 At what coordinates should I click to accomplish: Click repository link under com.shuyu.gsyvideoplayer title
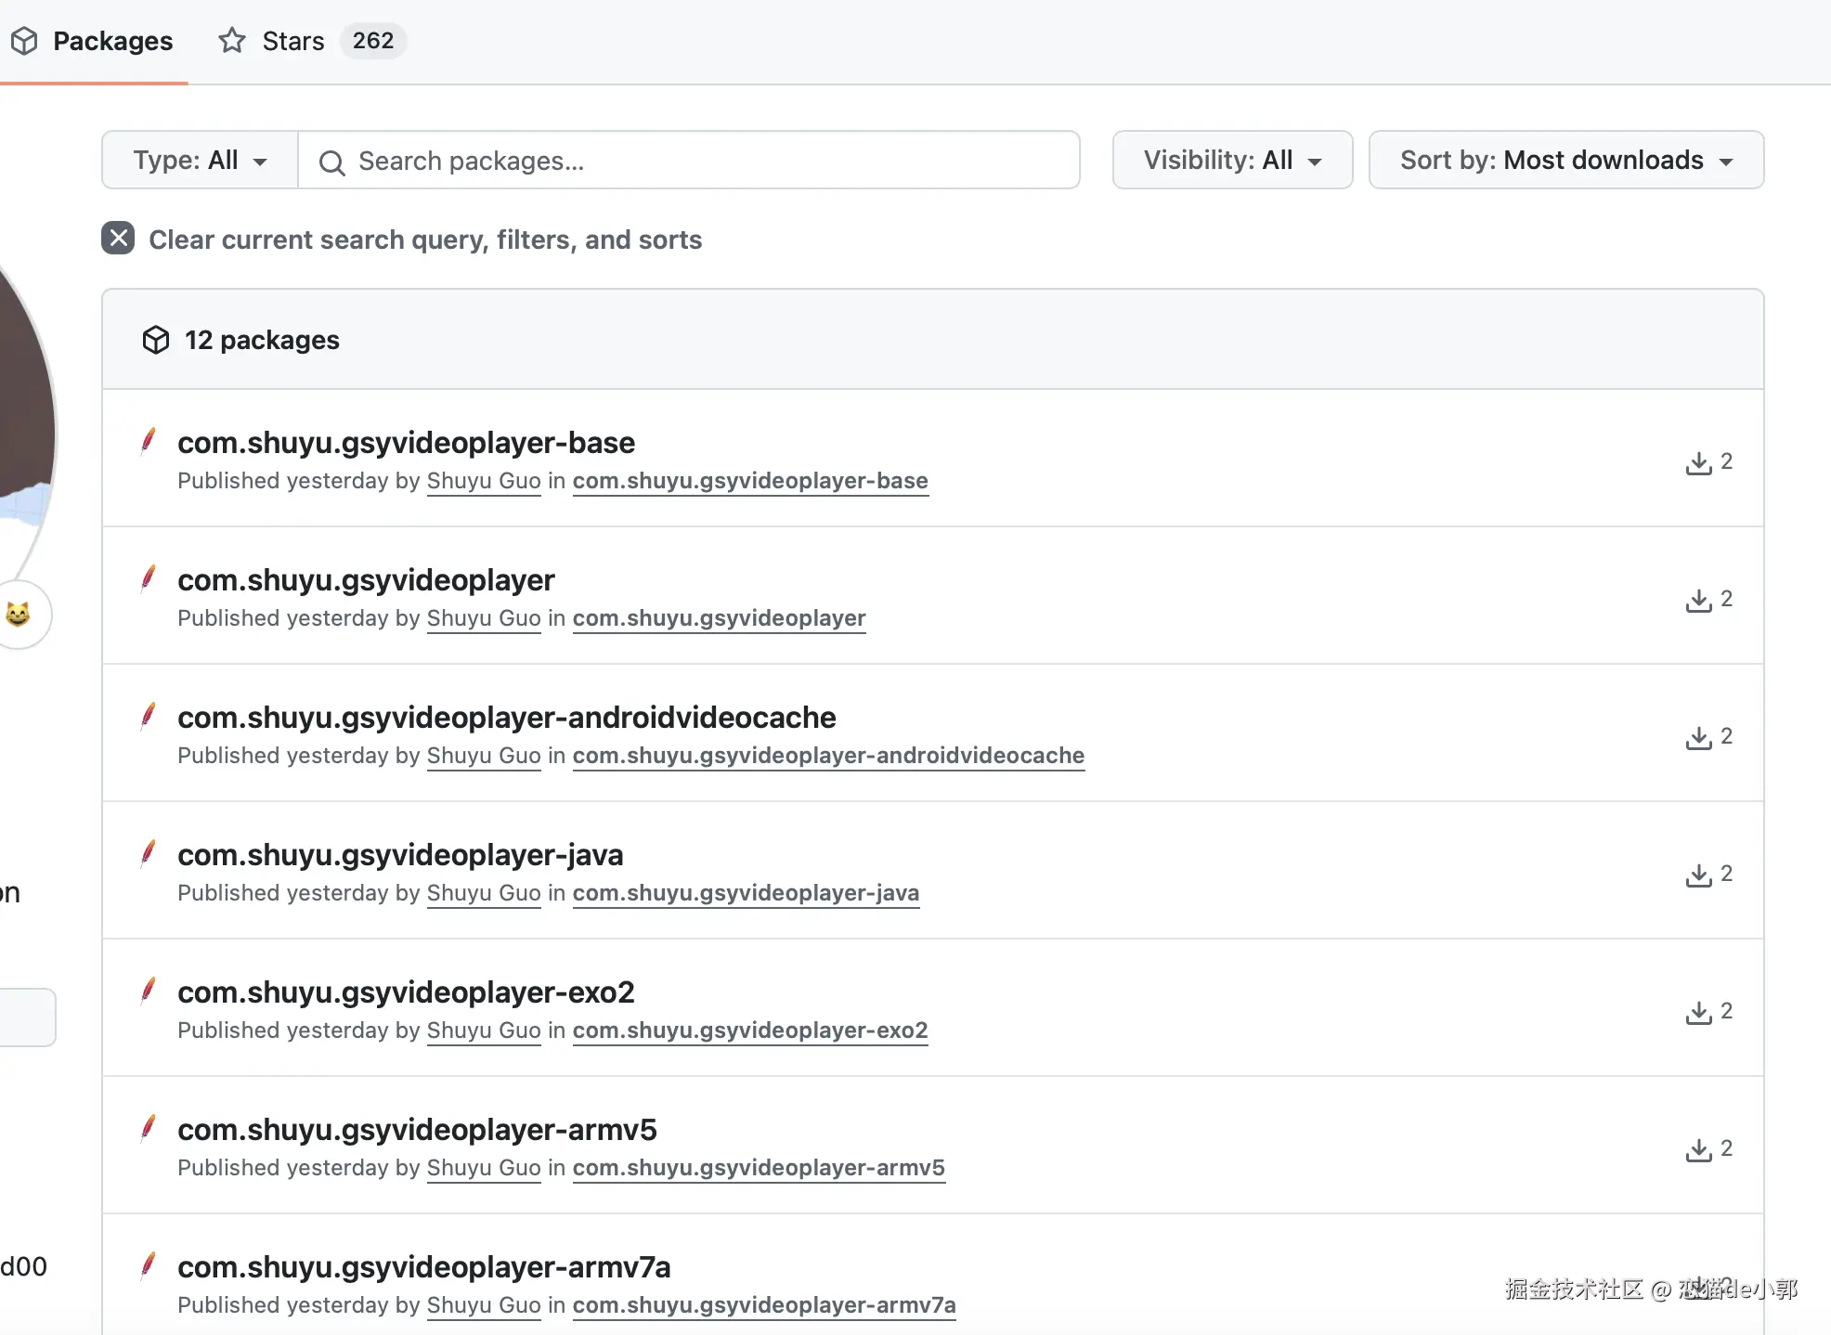719,618
